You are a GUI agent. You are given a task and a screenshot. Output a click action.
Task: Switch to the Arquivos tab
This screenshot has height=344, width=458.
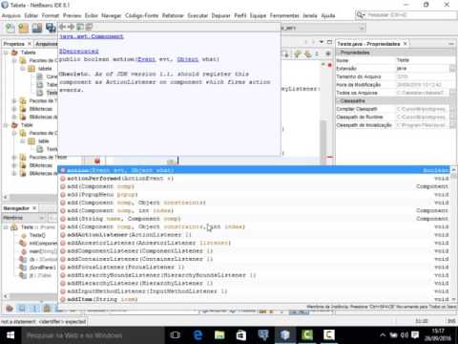point(46,44)
